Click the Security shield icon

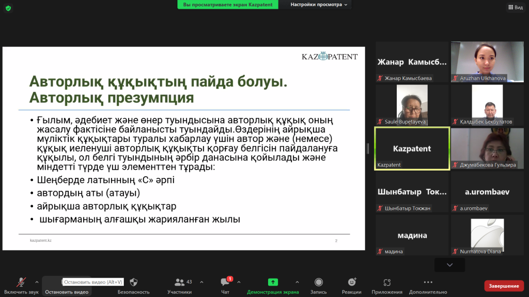(x=133, y=283)
